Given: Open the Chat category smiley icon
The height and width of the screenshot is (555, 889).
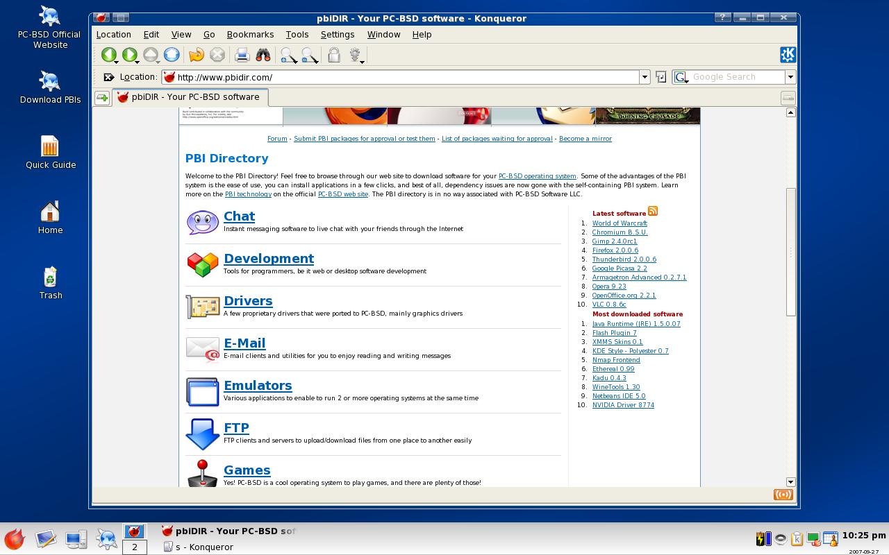Looking at the screenshot, I should [x=203, y=223].
